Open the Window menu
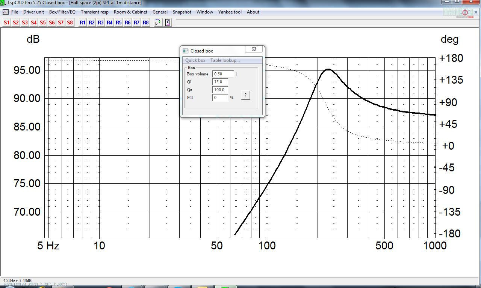This screenshot has width=481, height=288. tap(205, 12)
